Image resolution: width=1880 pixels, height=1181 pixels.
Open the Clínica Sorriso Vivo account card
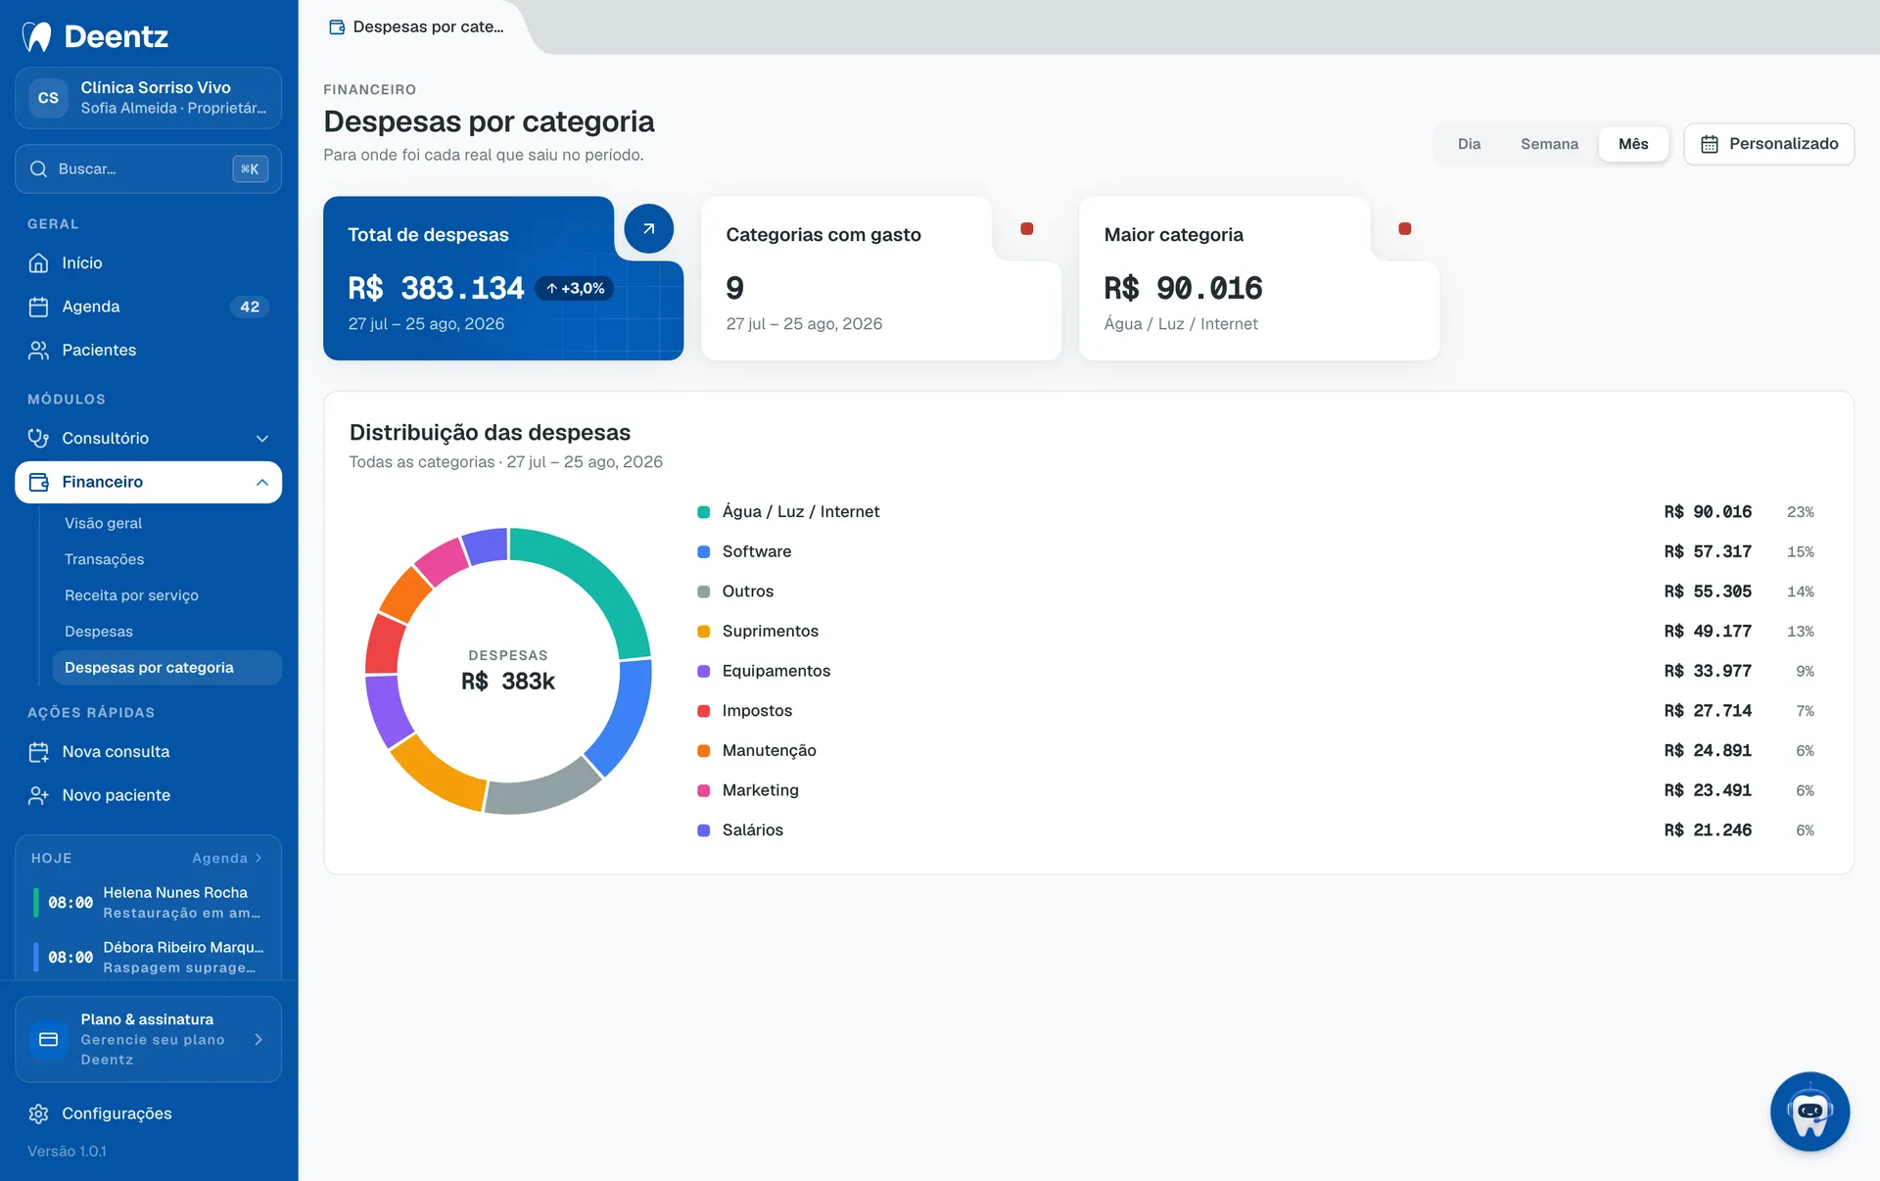point(148,98)
